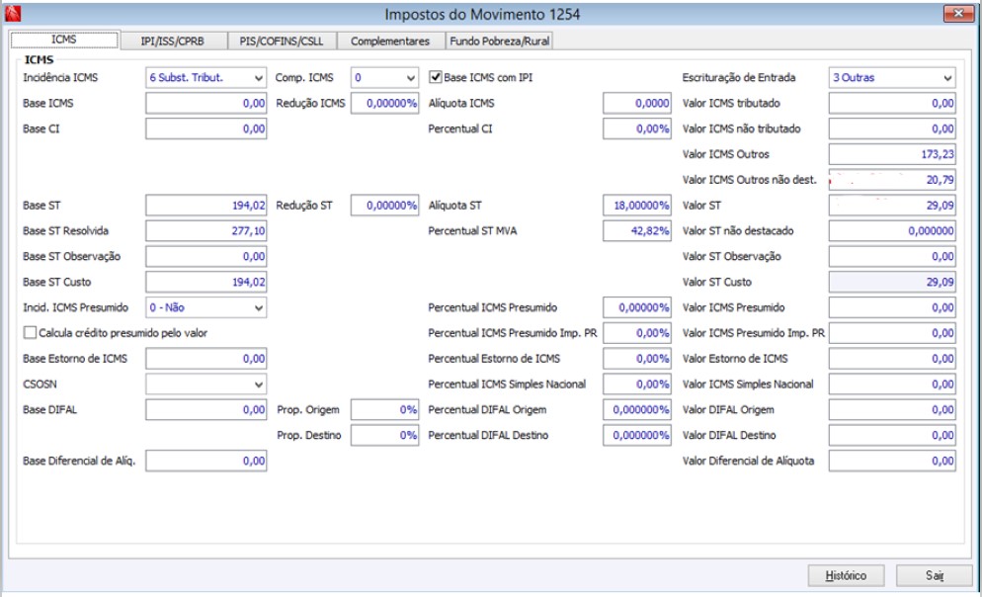Click the Redução ST field

click(384, 206)
